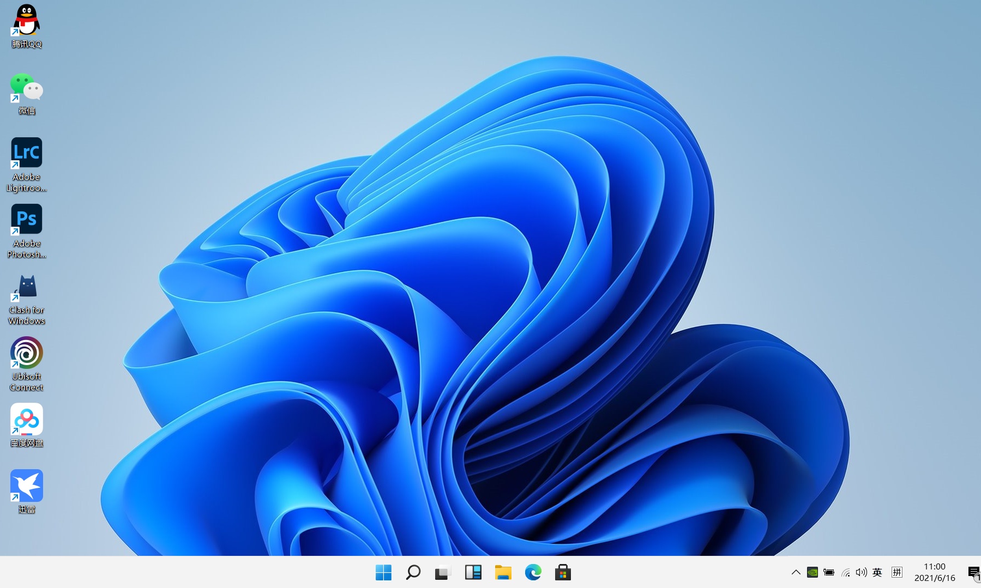Screen dimensions: 981x588
Task: Open Microsoft Edge from taskbar
Action: (x=533, y=573)
